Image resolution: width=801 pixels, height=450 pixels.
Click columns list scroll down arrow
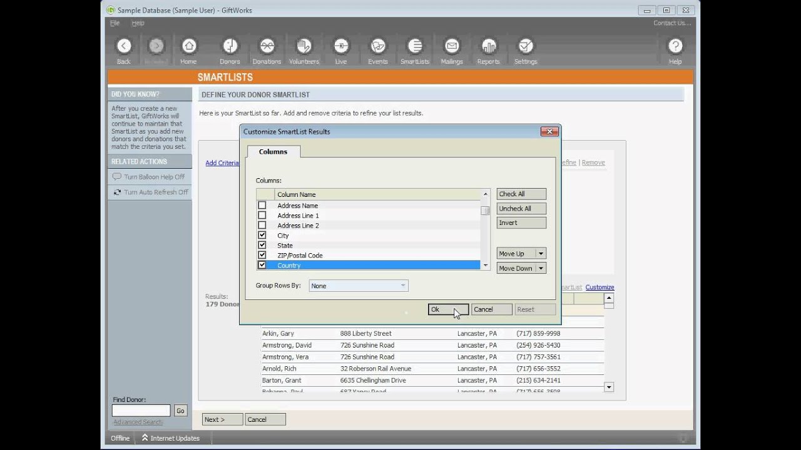[x=485, y=266]
